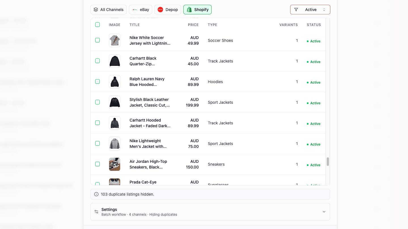Screen dimensions: 408x229
Task: Click the 'AUD 150.00' price cell
Action: click(192, 164)
